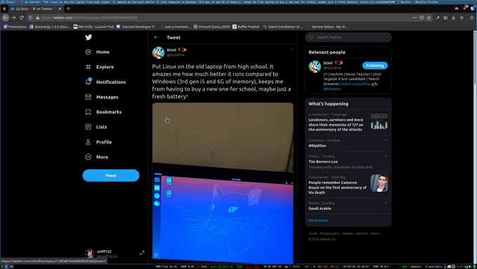
Task: Click the page vertical scrollbar
Action: click(475, 147)
